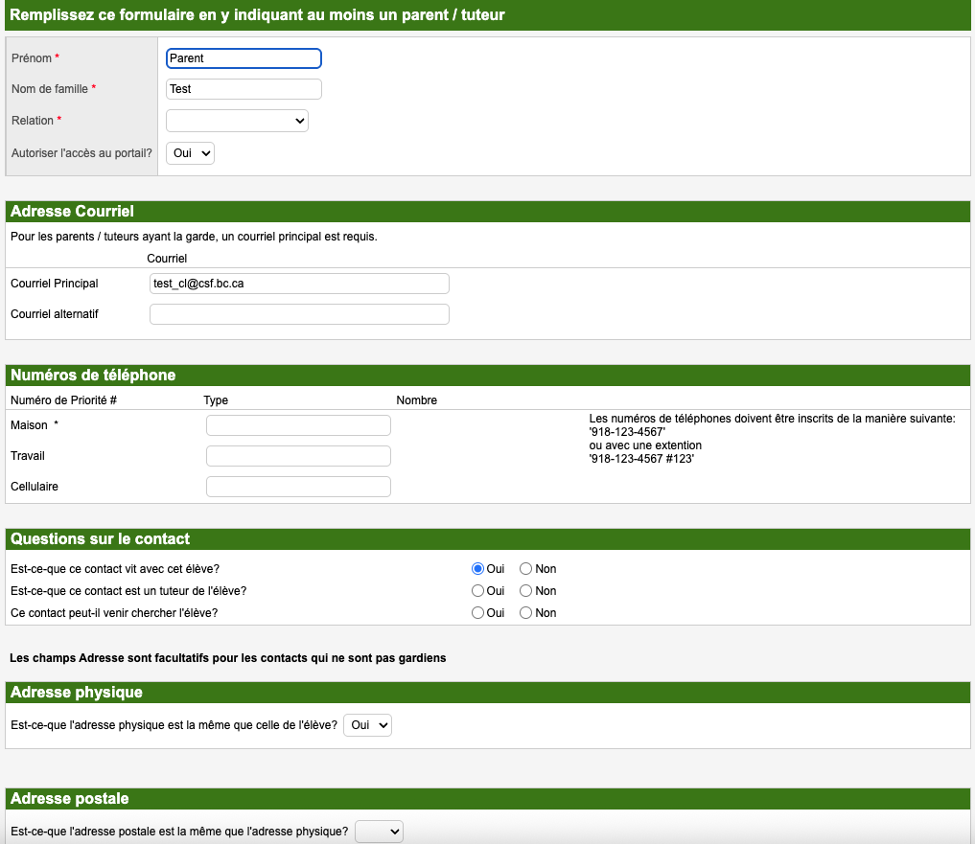
Task: Open the portal access Oui dropdown
Action: coord(190,153)
